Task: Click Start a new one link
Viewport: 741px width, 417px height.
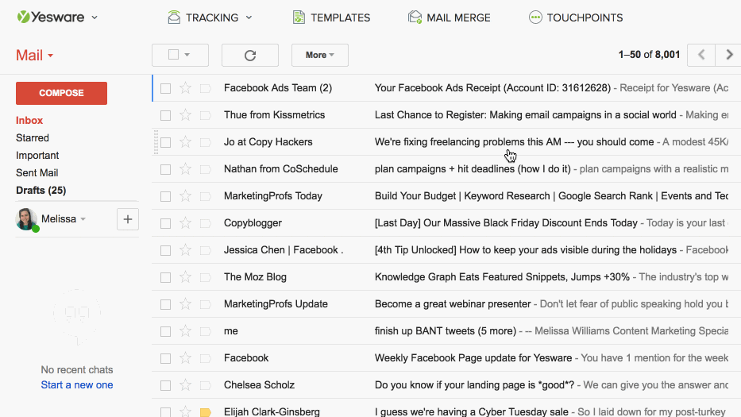Action: [x=77, y=385]
